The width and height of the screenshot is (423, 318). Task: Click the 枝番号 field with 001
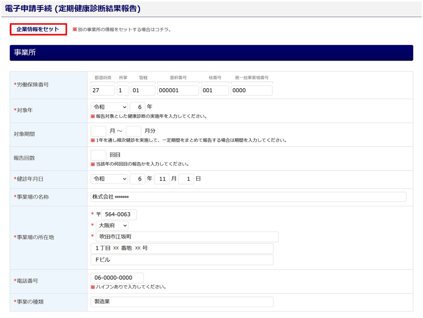214,91
